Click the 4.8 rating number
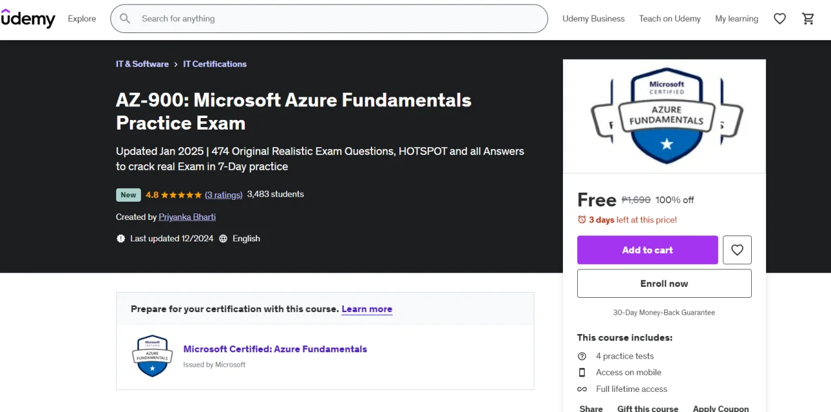The image size is (831, 412). pos(152,195)
